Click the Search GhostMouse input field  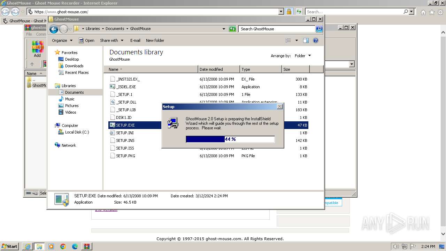277,29
